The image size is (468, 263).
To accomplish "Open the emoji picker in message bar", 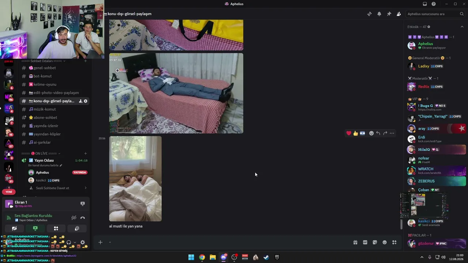I will click(385, 242).
